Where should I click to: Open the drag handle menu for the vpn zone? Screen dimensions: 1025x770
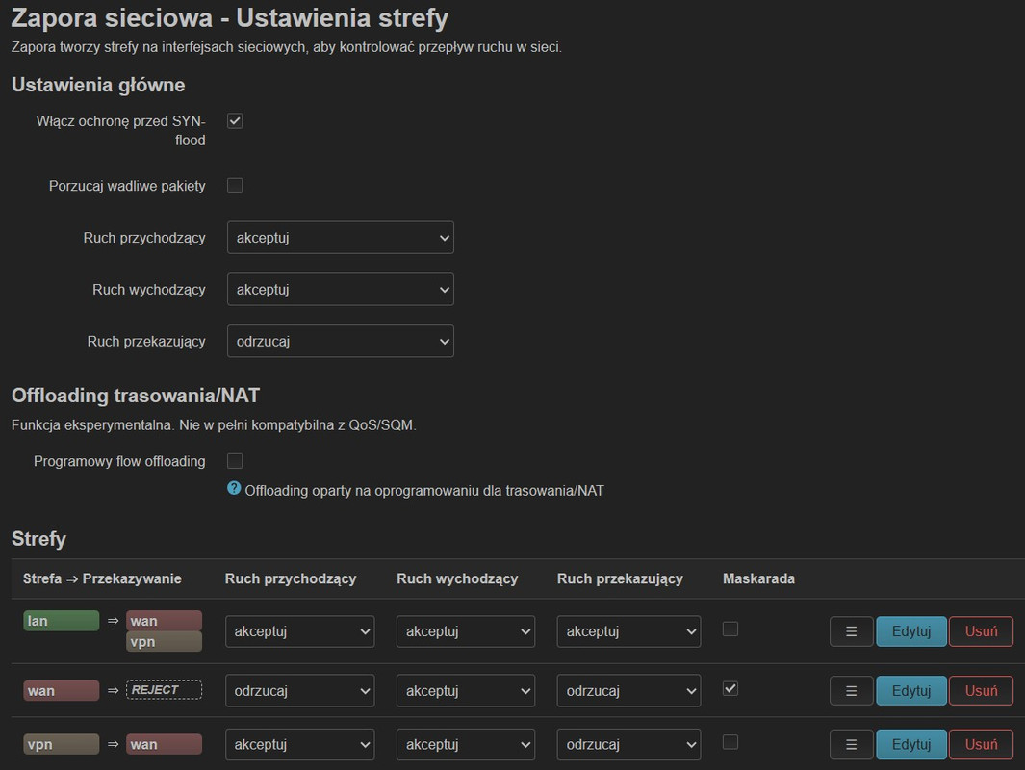(851, 745)
